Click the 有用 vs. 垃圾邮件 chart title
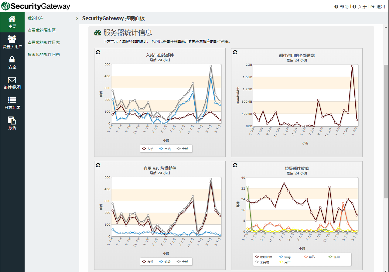 [x=160, y=168]
